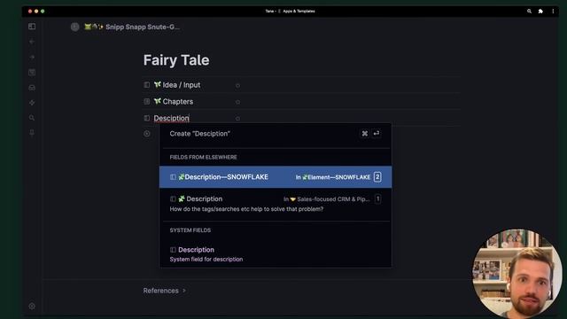Click "In Element—SNOWFLAKE" source label
The height and width of the screenshot is (319, 567).
point(333,177)
